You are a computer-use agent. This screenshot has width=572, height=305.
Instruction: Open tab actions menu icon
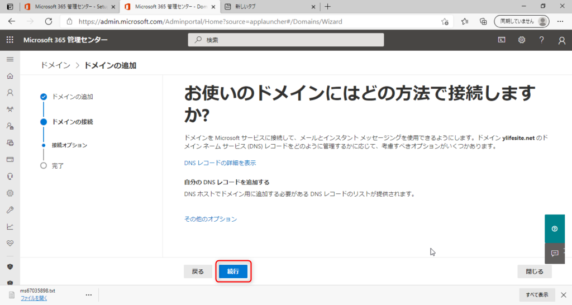10,7
